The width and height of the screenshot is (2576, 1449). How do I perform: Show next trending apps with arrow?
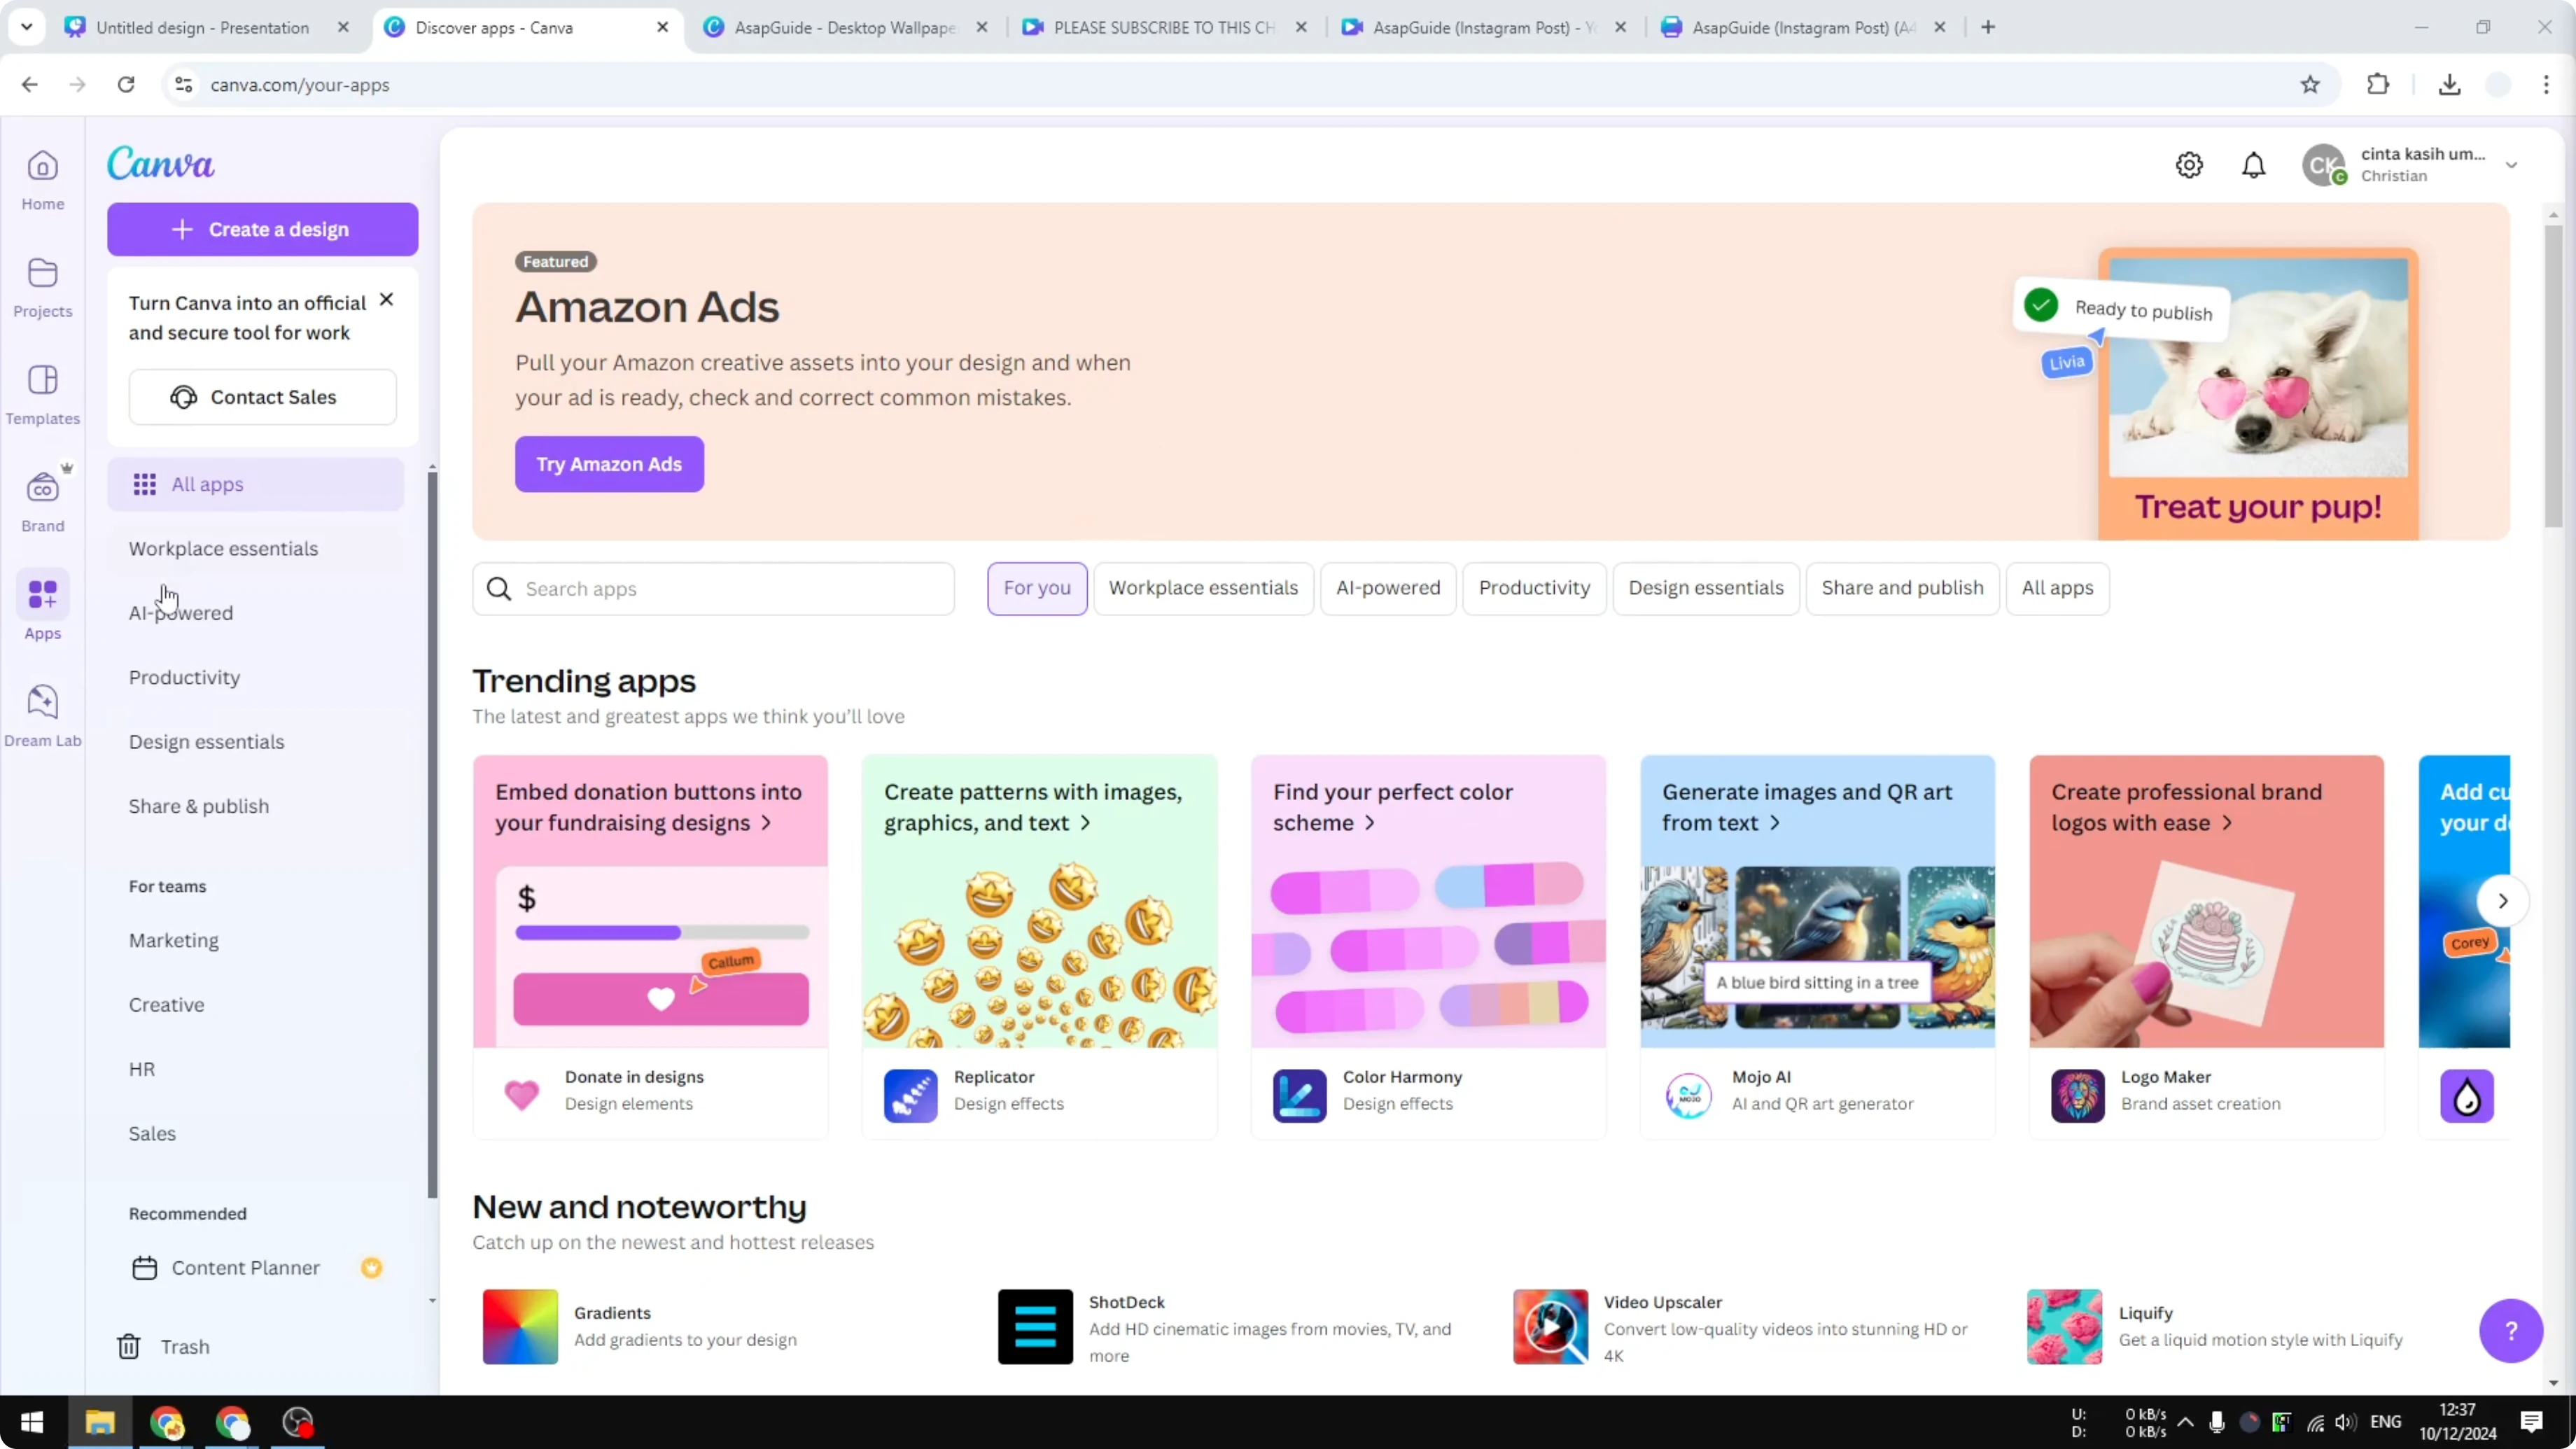(x=2502, y=900)
